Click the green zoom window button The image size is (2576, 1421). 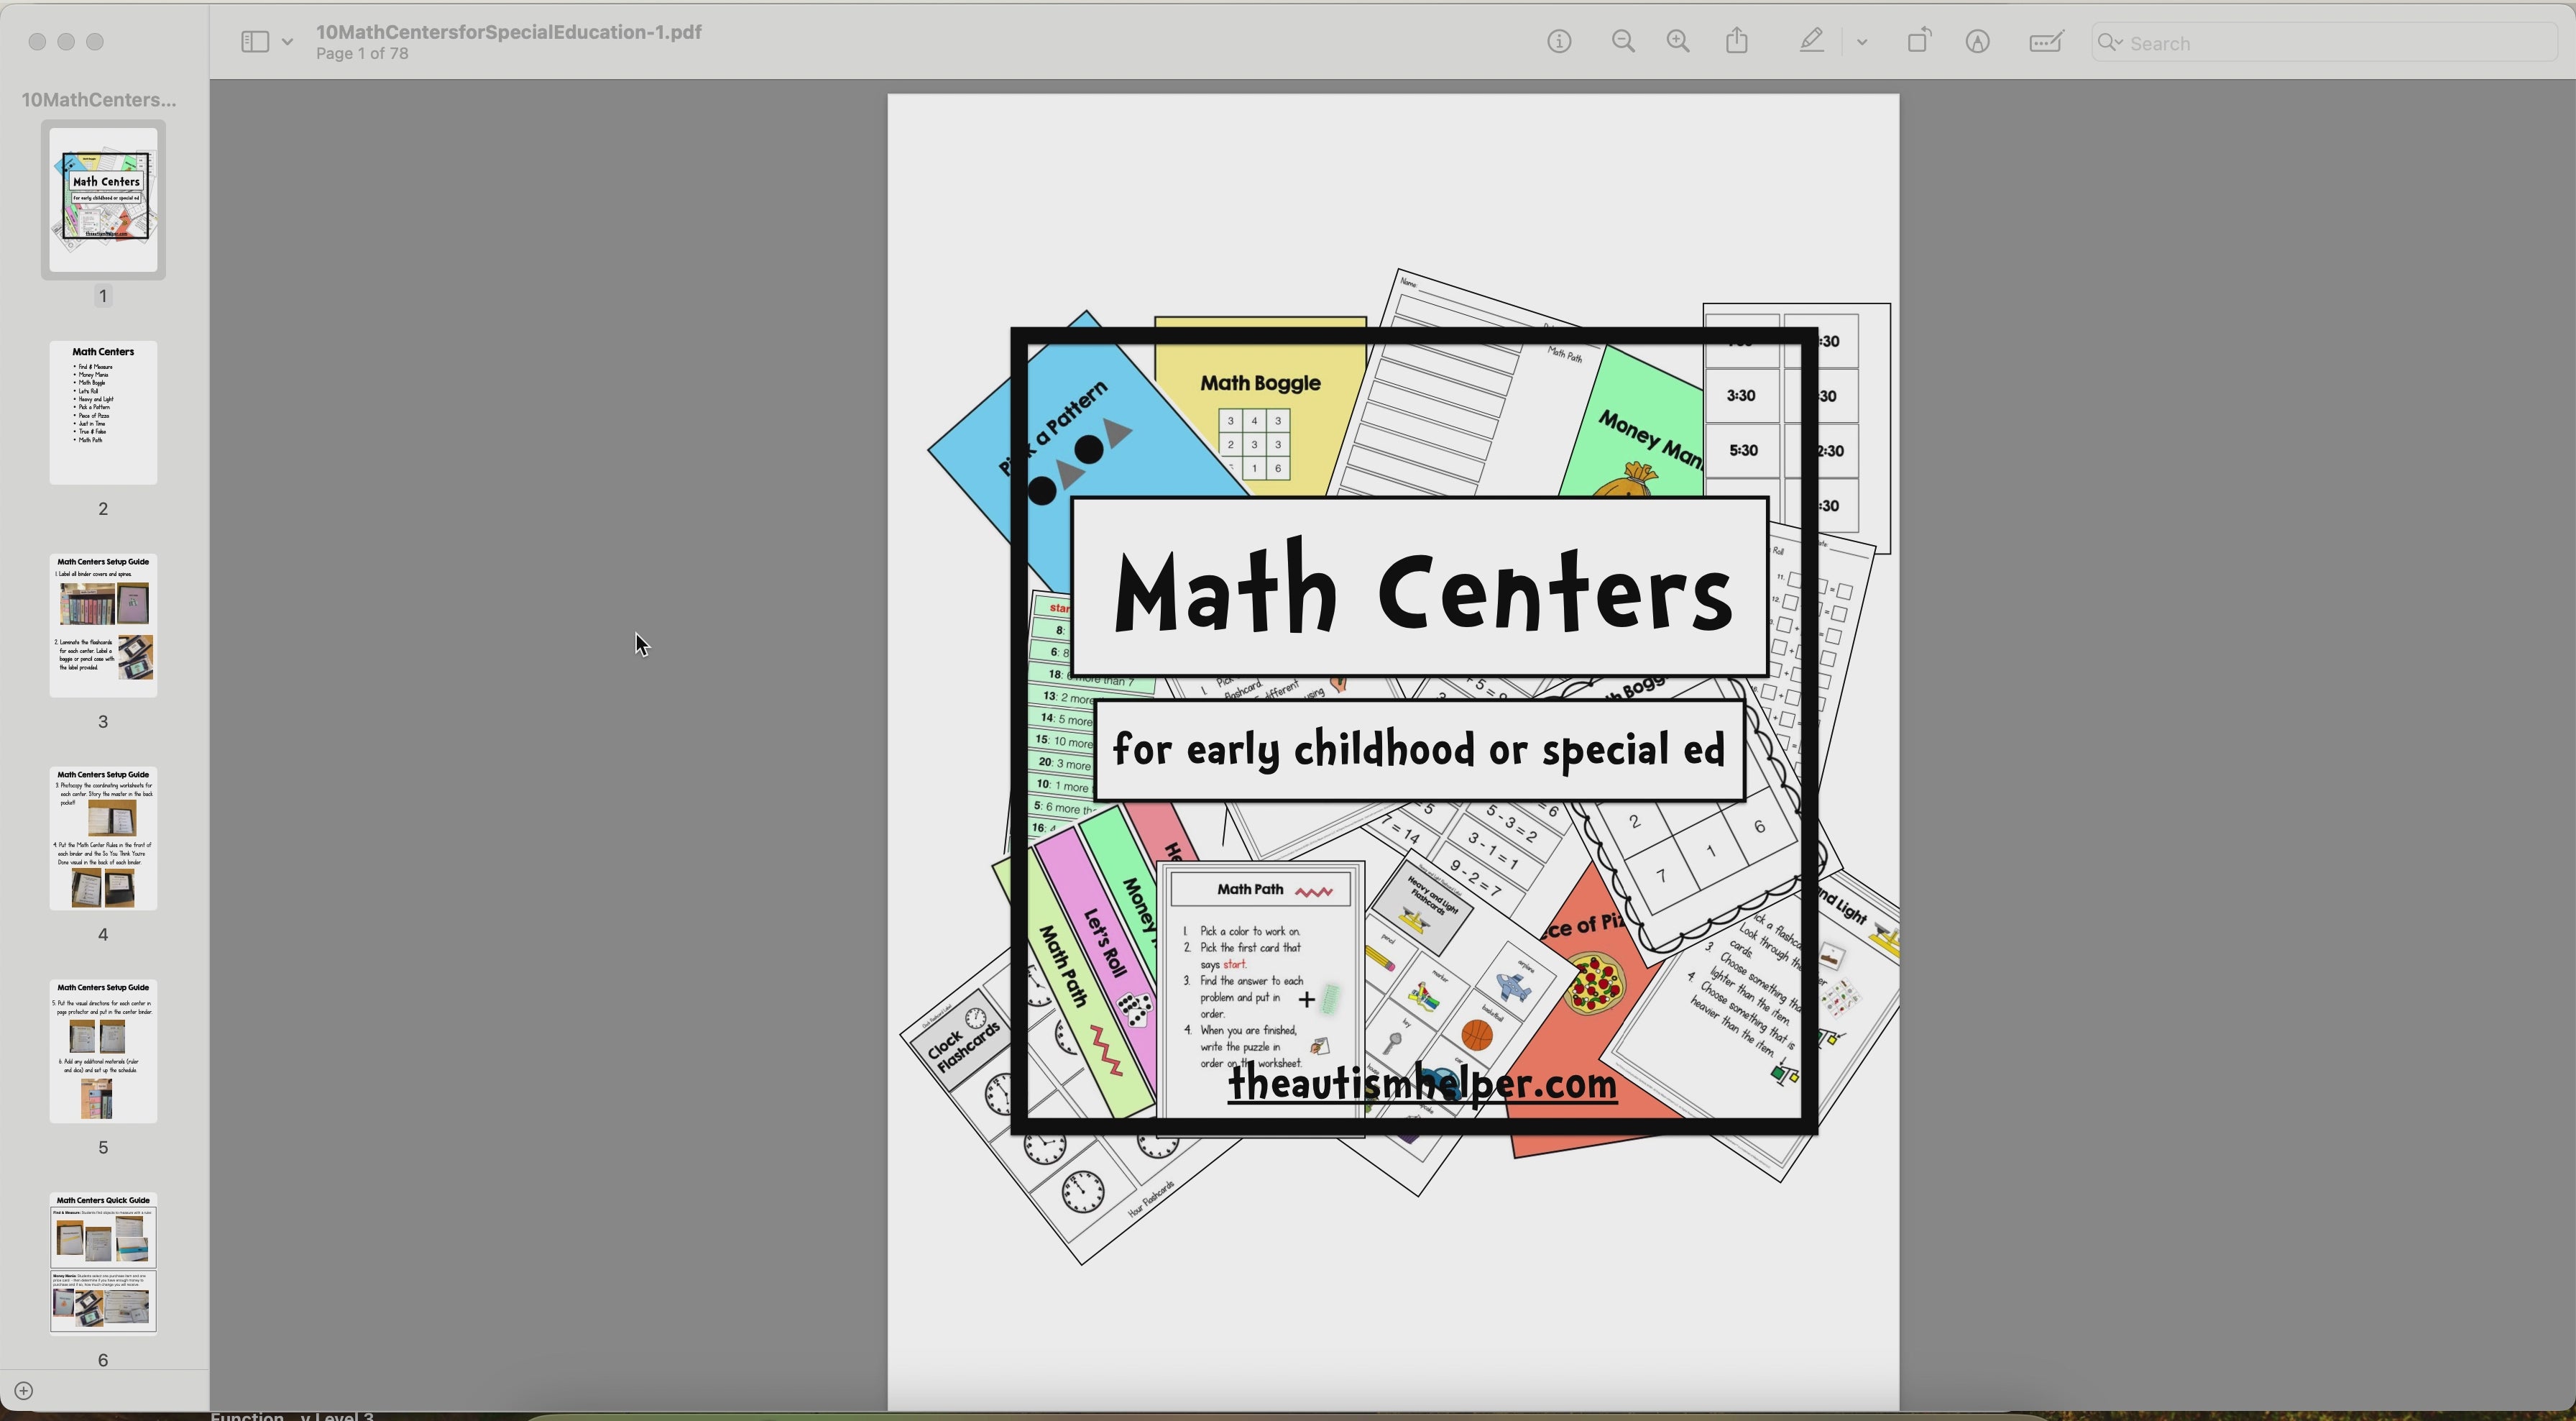coord(96,41)
